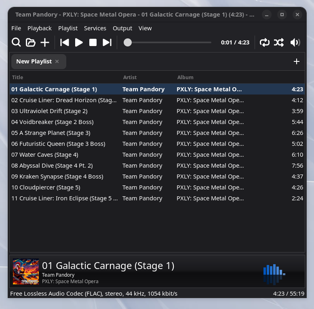Select track 04 Voidbreaker (Stage 2 Boss)
314x309 pixels.
157,122
